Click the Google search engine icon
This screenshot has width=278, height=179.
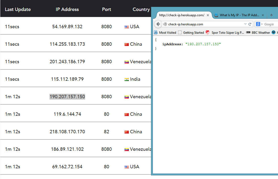coord(258,24)
